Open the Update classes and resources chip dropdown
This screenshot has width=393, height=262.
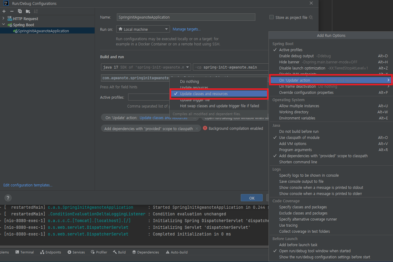(x=163, y=118)
